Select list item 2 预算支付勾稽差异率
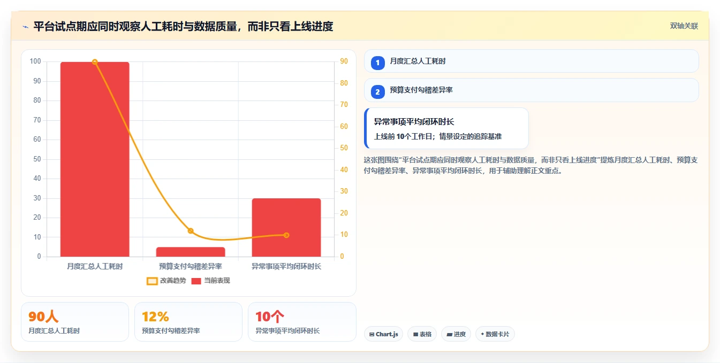720x363 pixels. click(531, 90)
